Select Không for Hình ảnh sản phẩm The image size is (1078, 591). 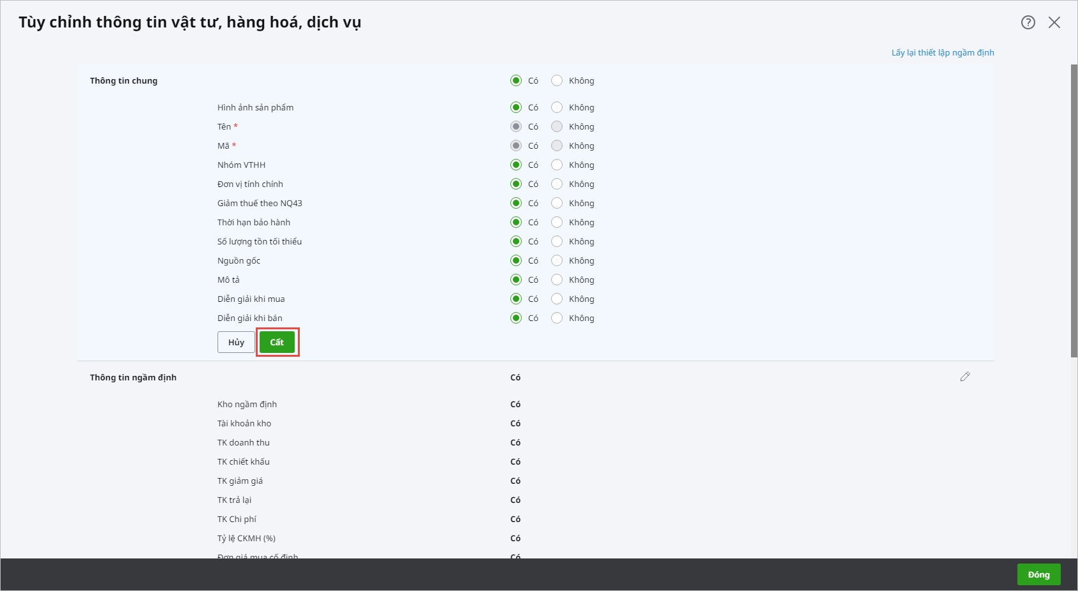point(557,107)
